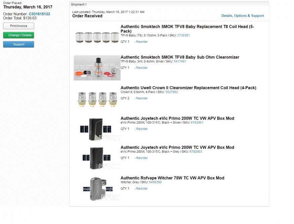Open SKU 6782901 link

click(x=196, y=123)
